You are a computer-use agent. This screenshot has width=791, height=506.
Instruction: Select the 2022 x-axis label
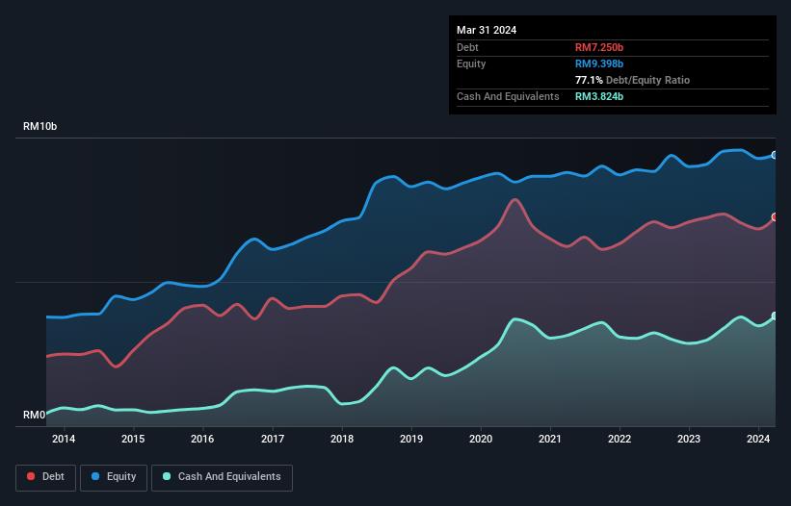click(620, 439)
